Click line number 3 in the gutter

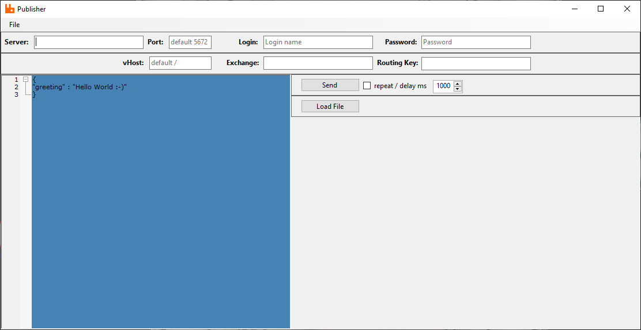click(x=16, y=94)
